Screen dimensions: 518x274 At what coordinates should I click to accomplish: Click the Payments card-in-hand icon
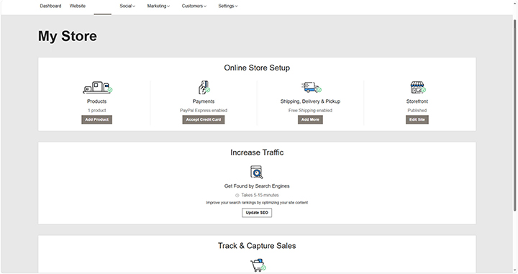pyautogui.click(x=204, y=87)
